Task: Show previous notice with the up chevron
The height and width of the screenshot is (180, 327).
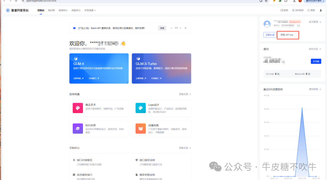Action: click(171, 28)
